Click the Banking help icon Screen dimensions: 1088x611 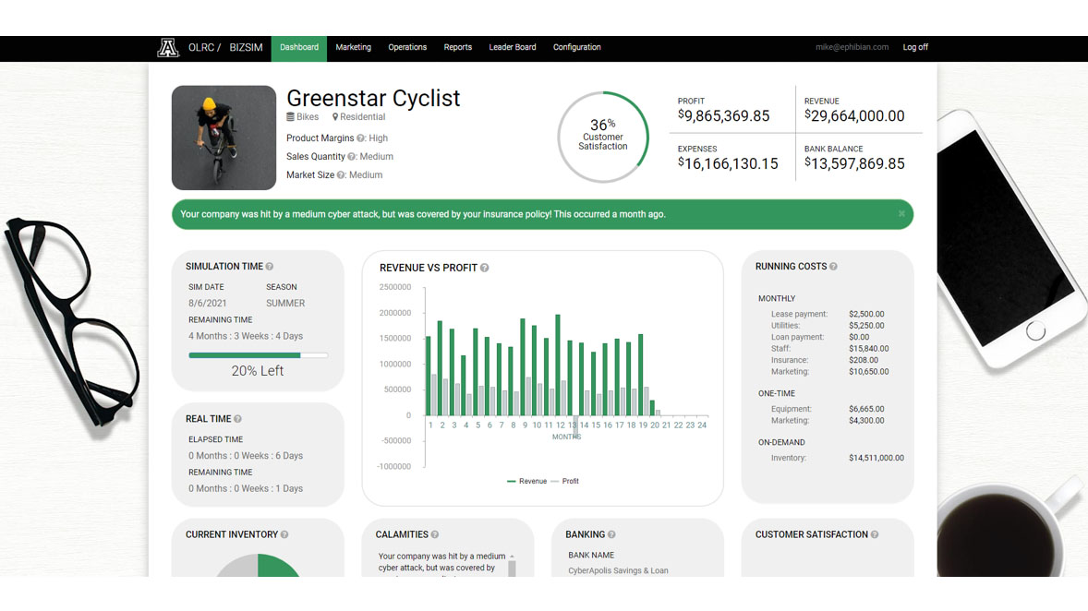pyautogui.click(x=611, y=534)
